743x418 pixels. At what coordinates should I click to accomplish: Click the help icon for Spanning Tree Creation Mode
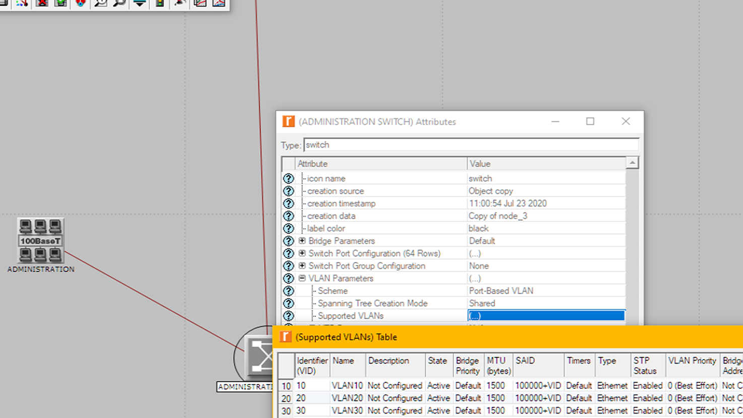point(288,303)
